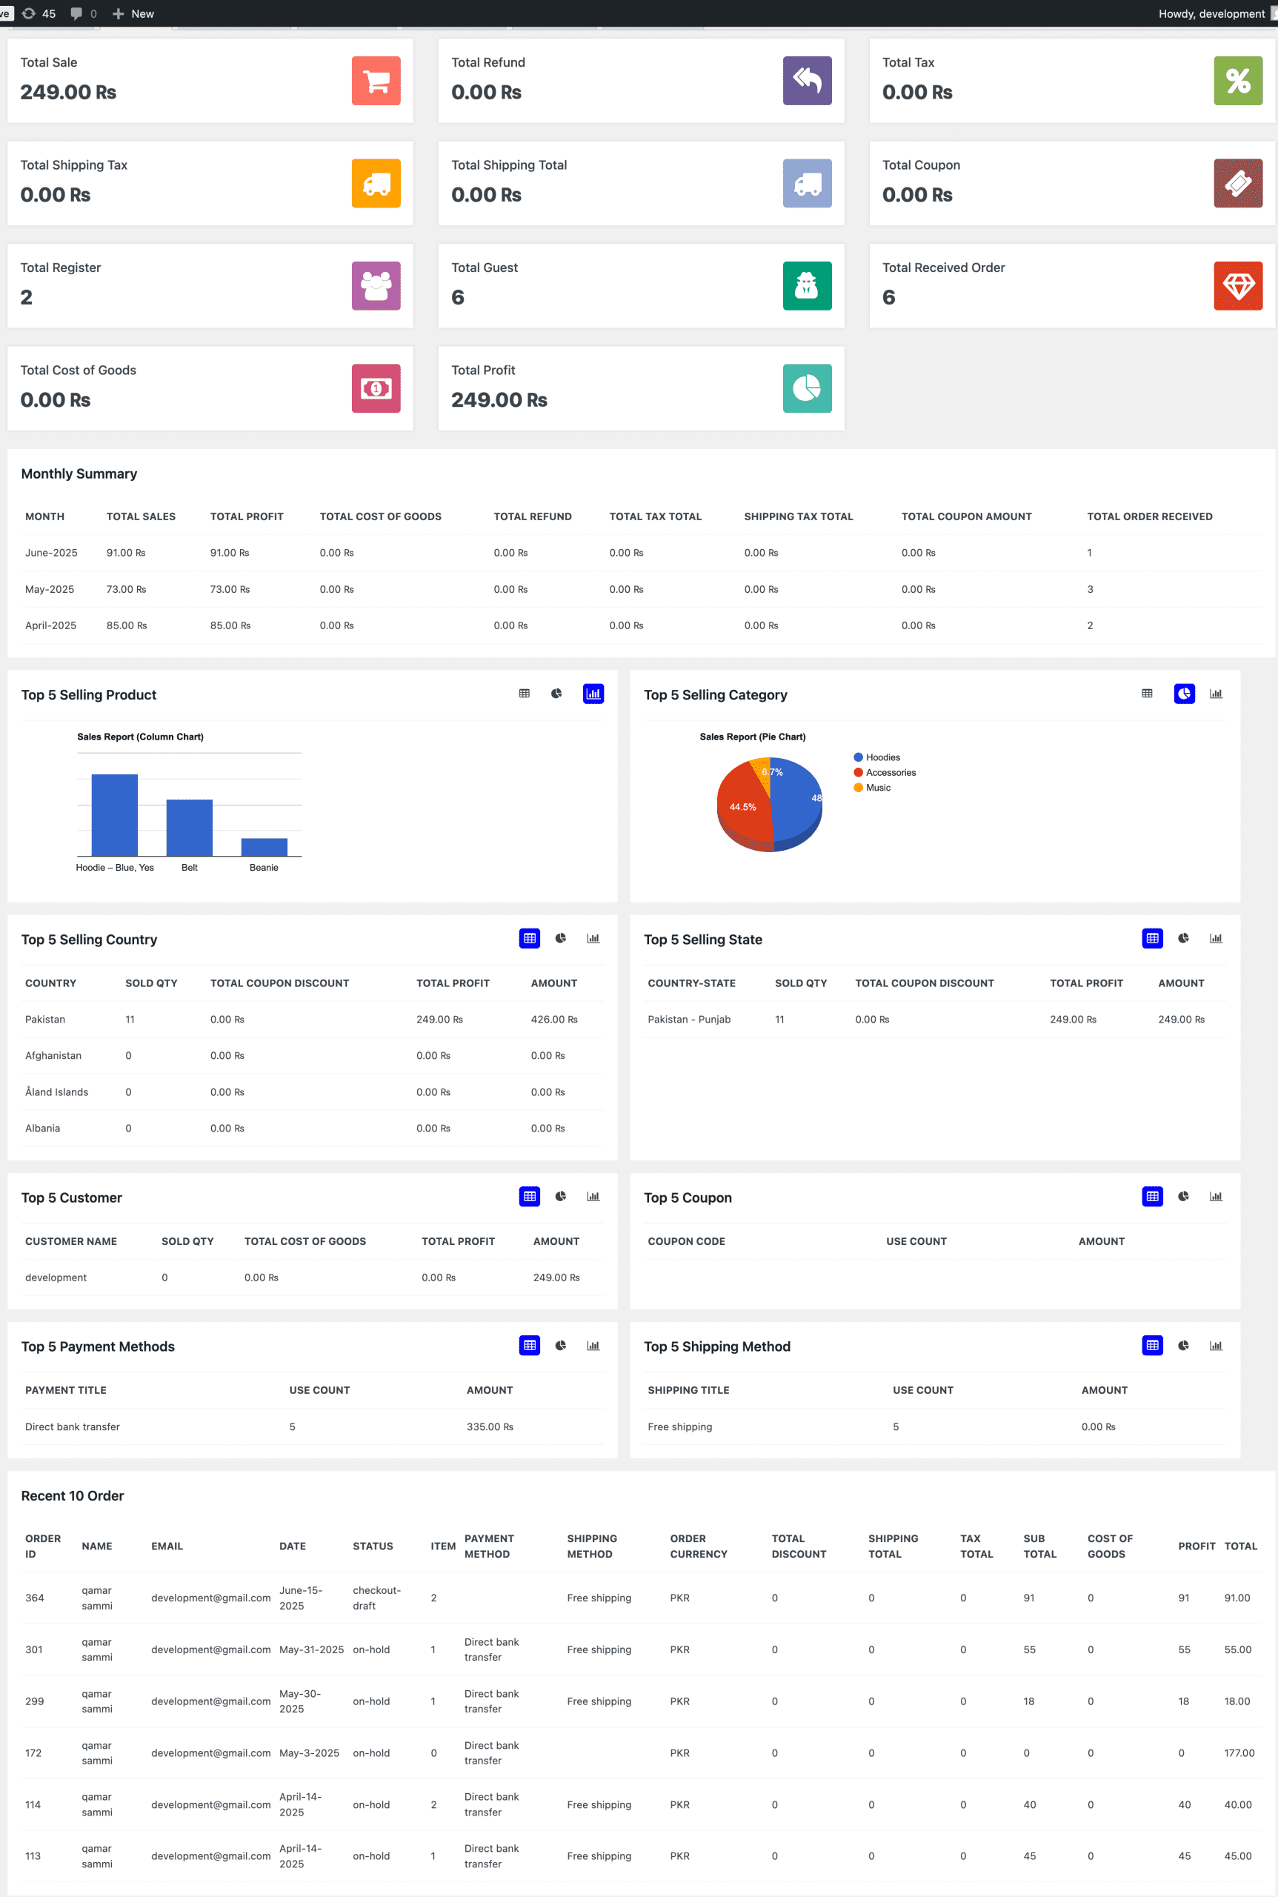This screenshot has height=1897, width=1278.
Task: Click the Total Guest icon
Action: 807,286
